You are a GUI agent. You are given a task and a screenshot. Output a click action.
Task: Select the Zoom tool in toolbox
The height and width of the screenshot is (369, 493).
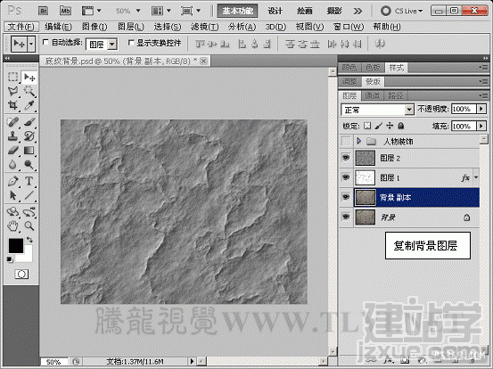tap(29, 225)
